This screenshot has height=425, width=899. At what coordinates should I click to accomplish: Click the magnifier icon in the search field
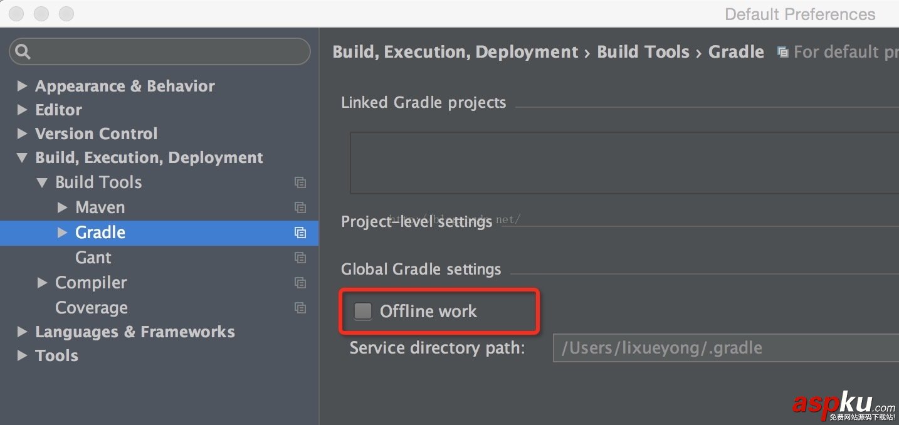pos(23,51)
